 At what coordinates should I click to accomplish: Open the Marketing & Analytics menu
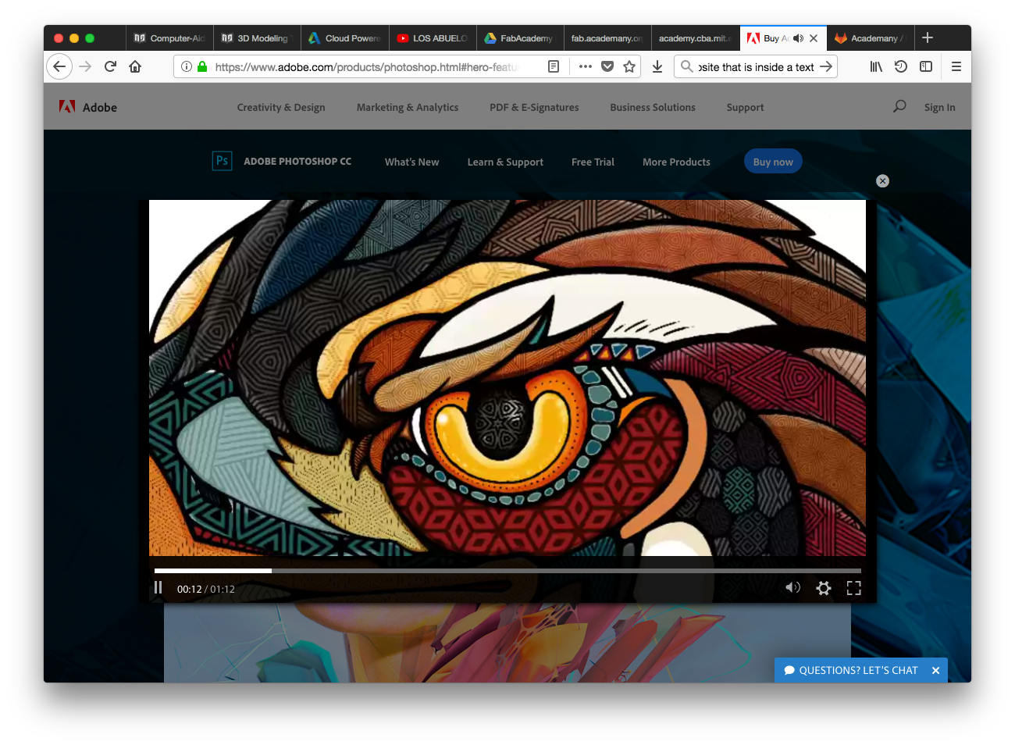tap(408, 108)
